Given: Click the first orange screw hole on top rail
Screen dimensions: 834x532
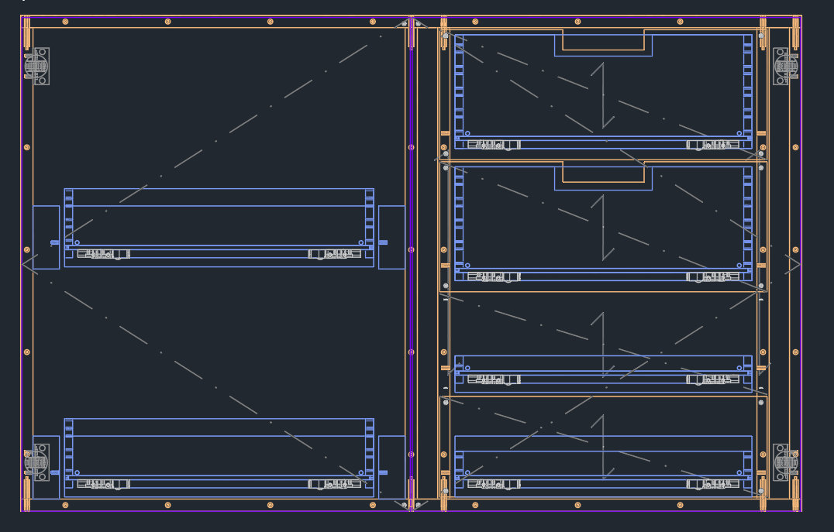Looking at the screenshot, I should click(65, 22).
